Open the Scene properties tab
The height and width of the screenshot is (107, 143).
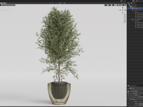[128, 98]
